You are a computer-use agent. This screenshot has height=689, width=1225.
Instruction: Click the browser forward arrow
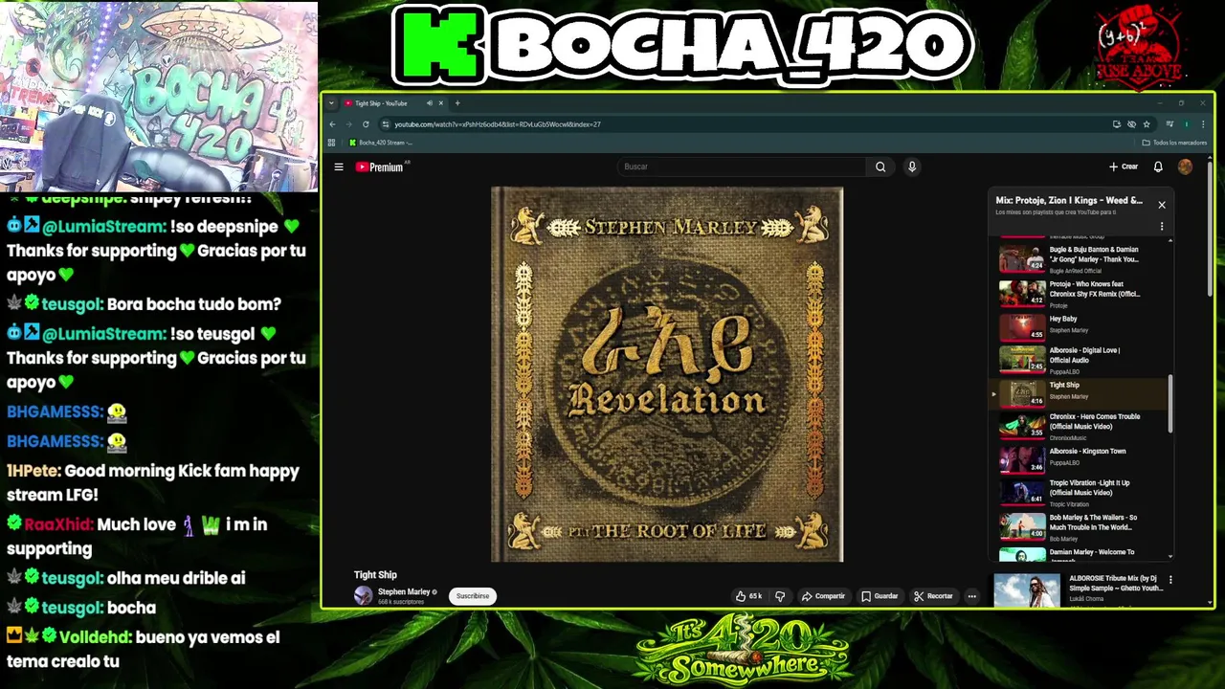coord(348,124)
